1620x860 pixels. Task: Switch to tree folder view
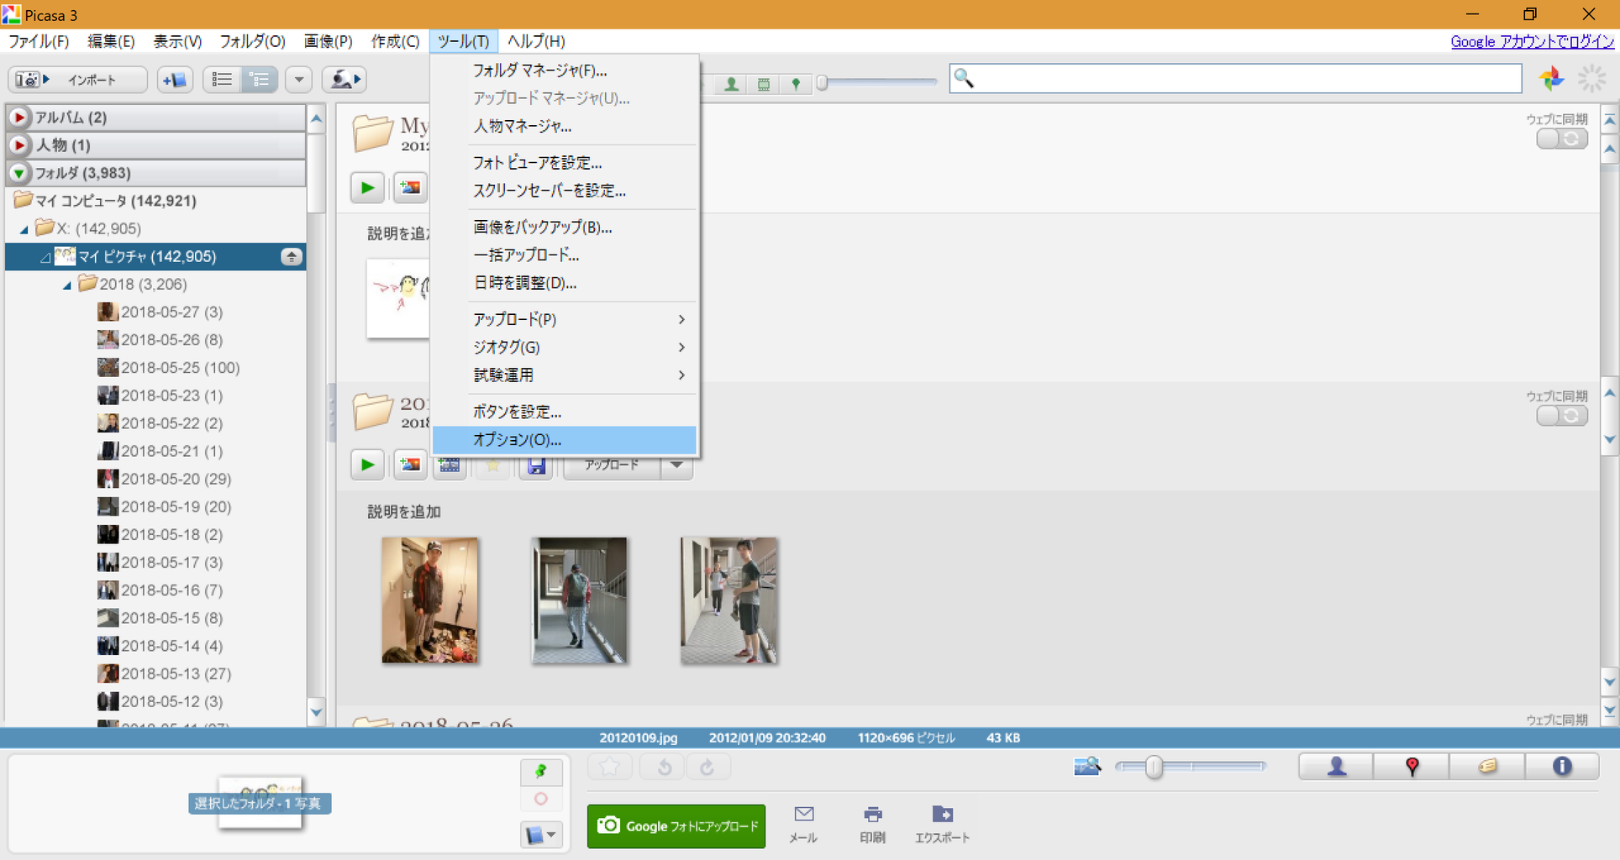point(260,80)
